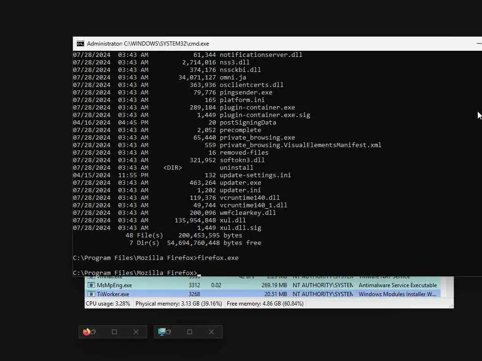Screen dimensions: 482x361
Task: Click the 04/16/2024 date on postSigningData row
Action: (92, 123)
